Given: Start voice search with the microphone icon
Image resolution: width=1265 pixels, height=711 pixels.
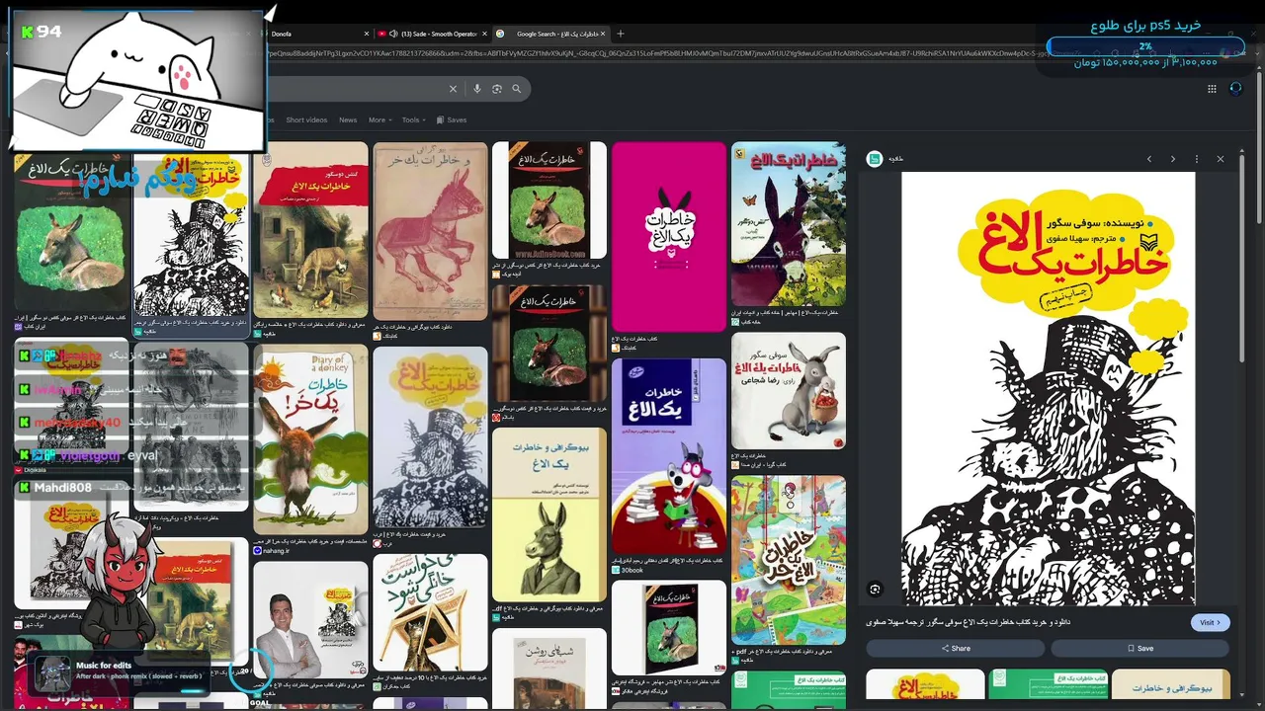Looking at the screenshot, I should tap(477, 89).
